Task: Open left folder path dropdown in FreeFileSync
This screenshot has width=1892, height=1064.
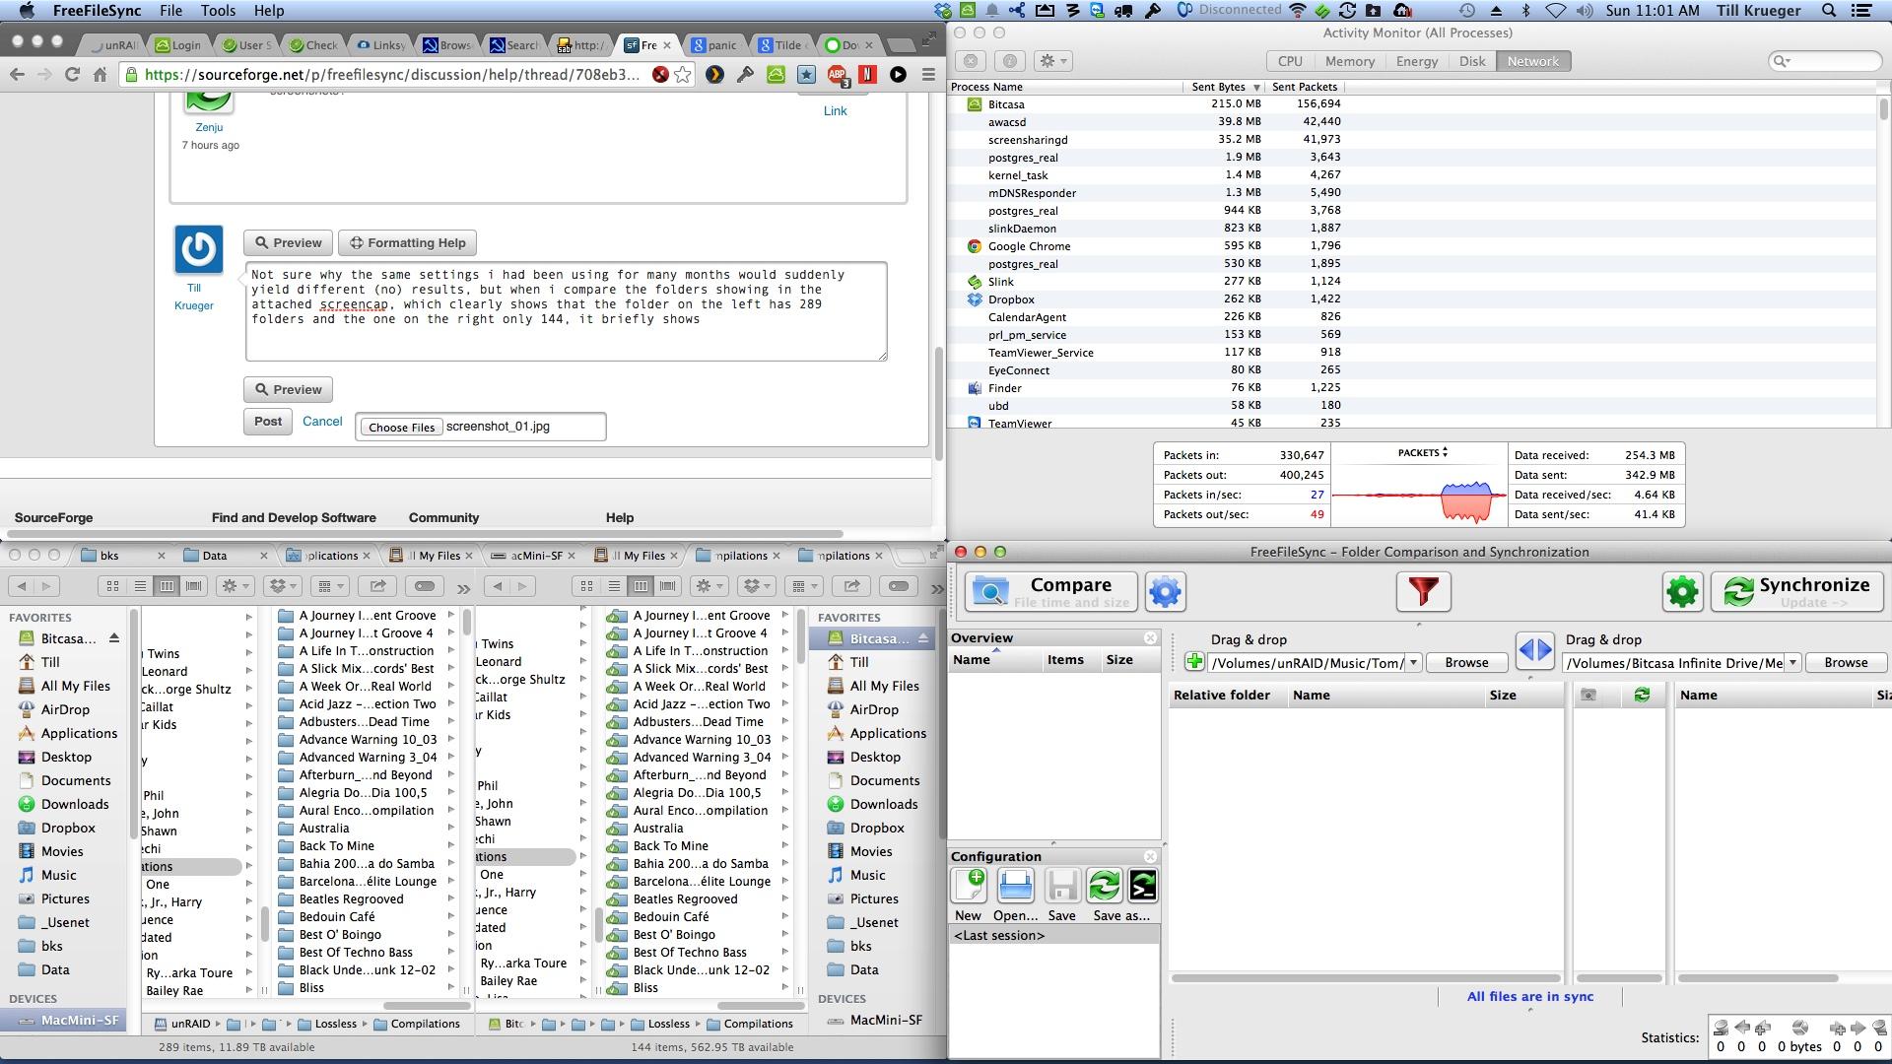Action: (x=1413, y=663)
